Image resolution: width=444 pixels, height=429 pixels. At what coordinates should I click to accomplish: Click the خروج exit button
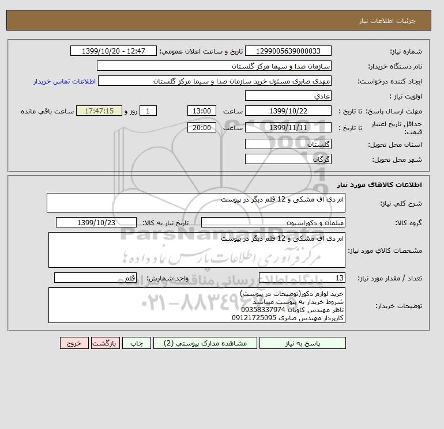[x=74, y=343]
